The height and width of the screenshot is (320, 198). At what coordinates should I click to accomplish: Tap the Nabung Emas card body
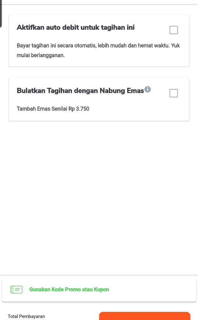[99, 99]
